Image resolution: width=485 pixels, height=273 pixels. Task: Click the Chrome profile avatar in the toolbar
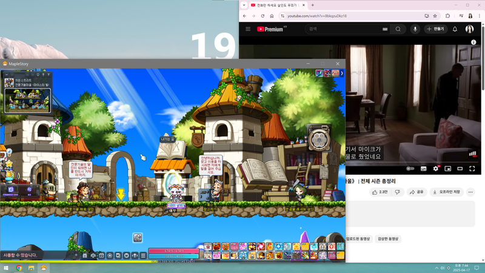point(470,16)
